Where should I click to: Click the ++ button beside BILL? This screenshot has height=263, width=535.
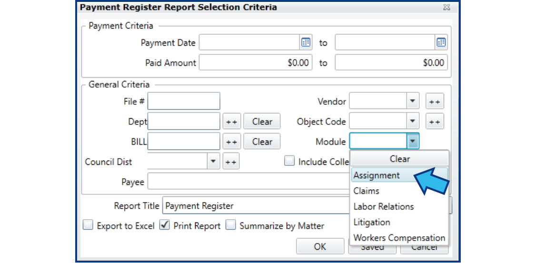(x=232, y=142)
